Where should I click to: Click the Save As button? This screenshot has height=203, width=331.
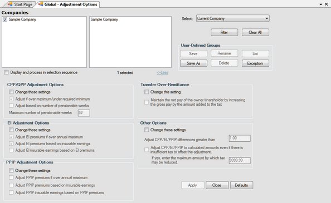click(x=193, y=63)
